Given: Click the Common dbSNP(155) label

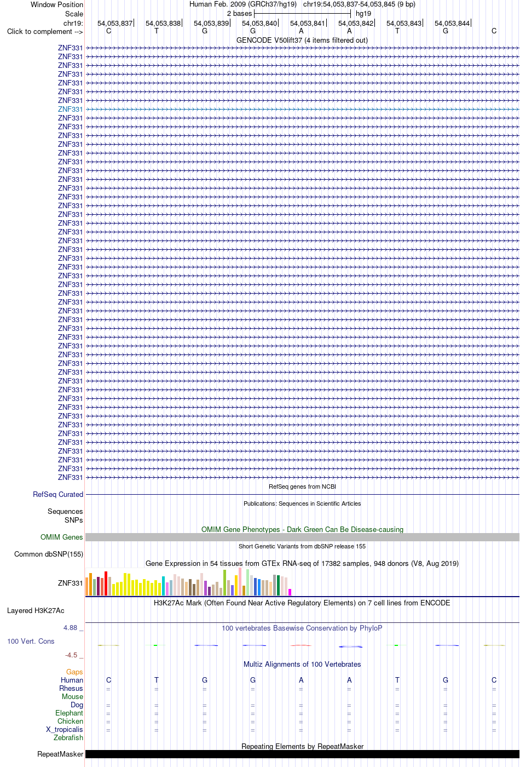Looking at the screenshot, I should coord(49,554).
